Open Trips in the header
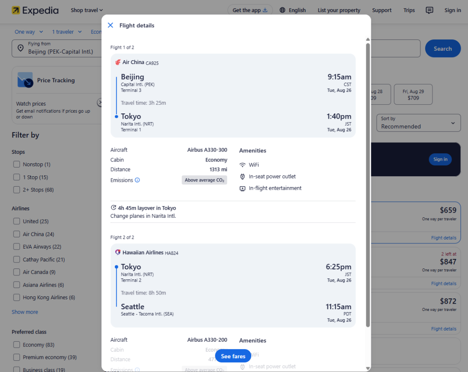 pos(409,10)
